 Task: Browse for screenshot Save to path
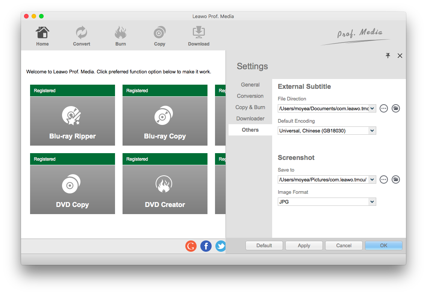pyautogui.click(x=383, y=179)
